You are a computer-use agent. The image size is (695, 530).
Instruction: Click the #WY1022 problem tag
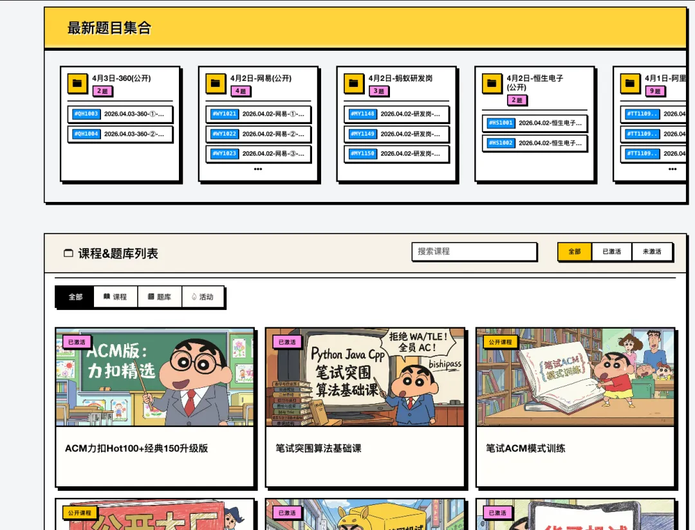click(x=225, y=134)
